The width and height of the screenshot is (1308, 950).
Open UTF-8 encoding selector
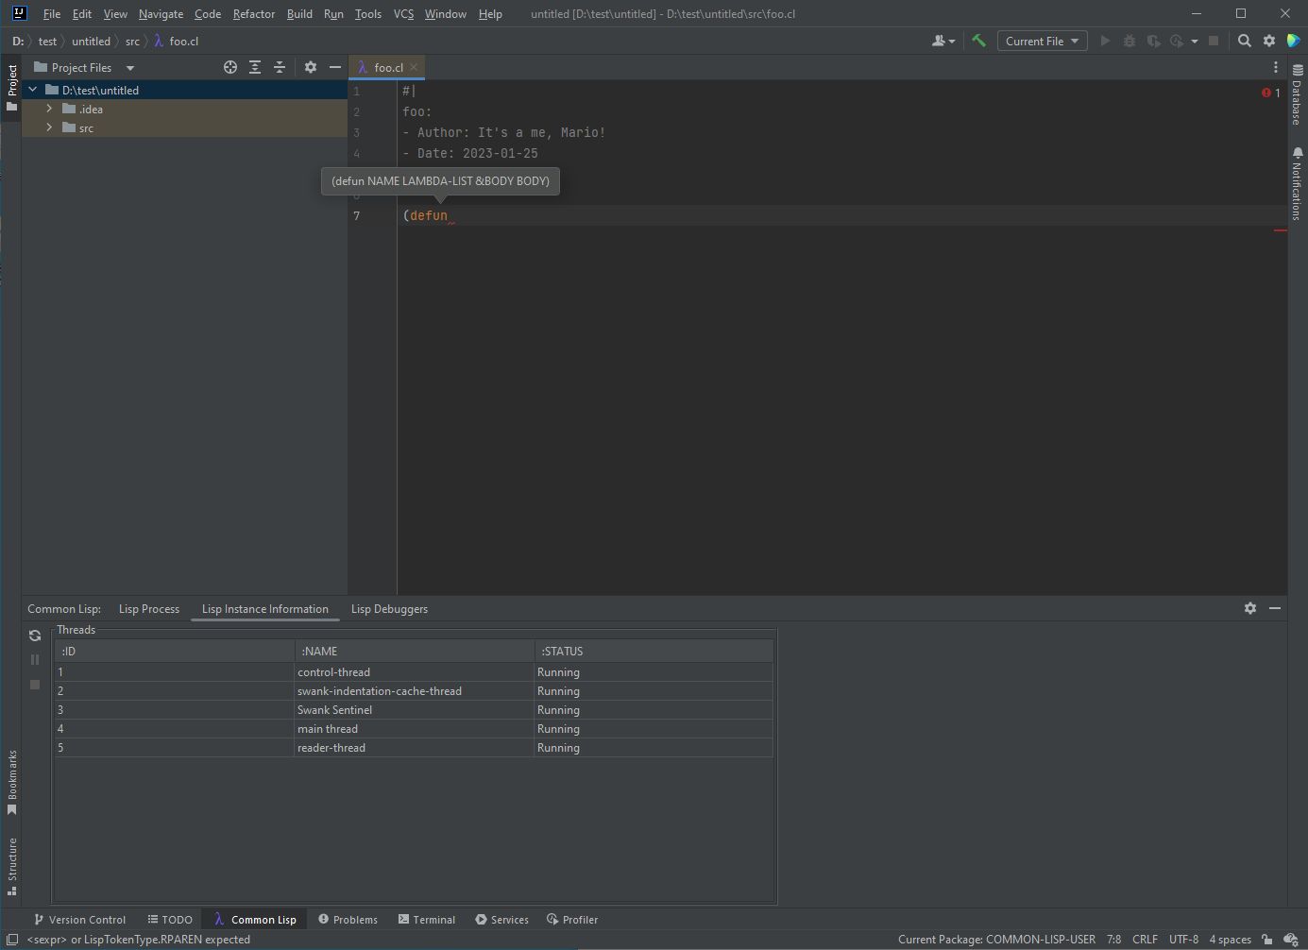click(1183, 940)
